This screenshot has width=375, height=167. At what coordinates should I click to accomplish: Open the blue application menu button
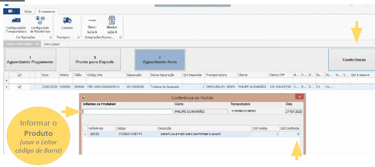(11, 12)
